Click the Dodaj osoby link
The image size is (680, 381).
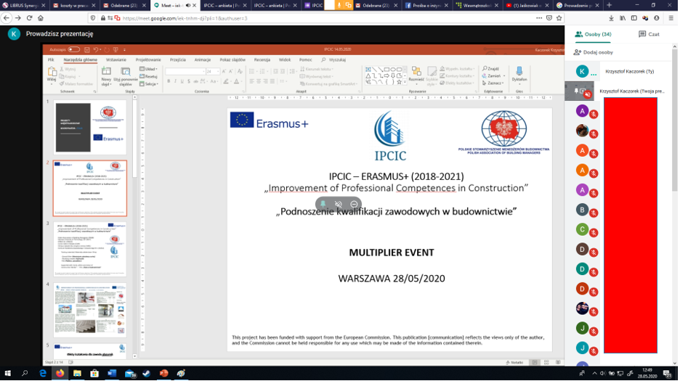(x=598, y=52)
